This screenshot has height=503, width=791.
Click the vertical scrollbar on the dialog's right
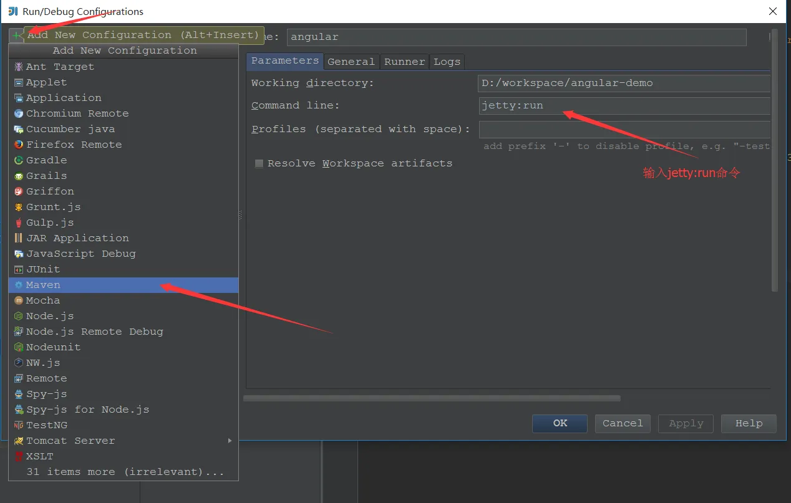tap(775, 160)
